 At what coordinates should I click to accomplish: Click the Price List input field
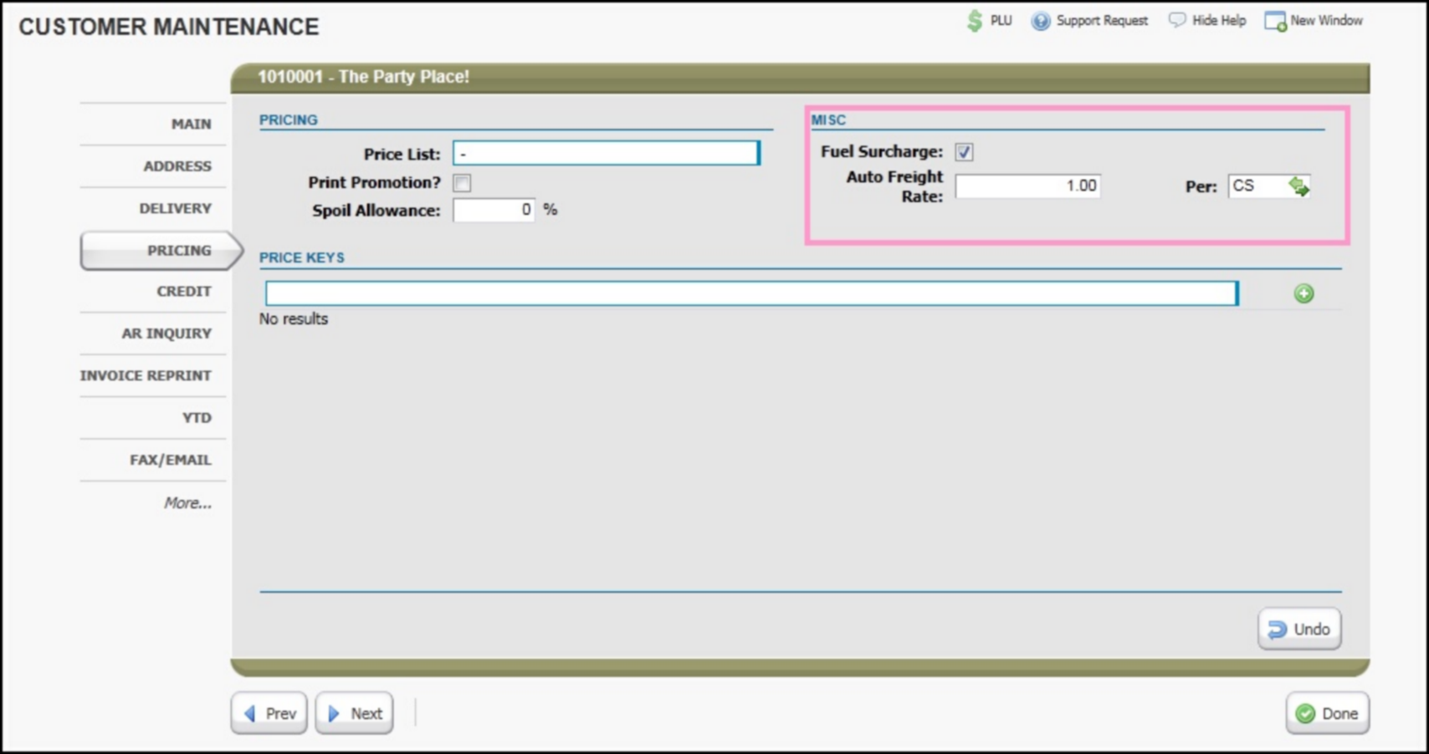[607, 153]
